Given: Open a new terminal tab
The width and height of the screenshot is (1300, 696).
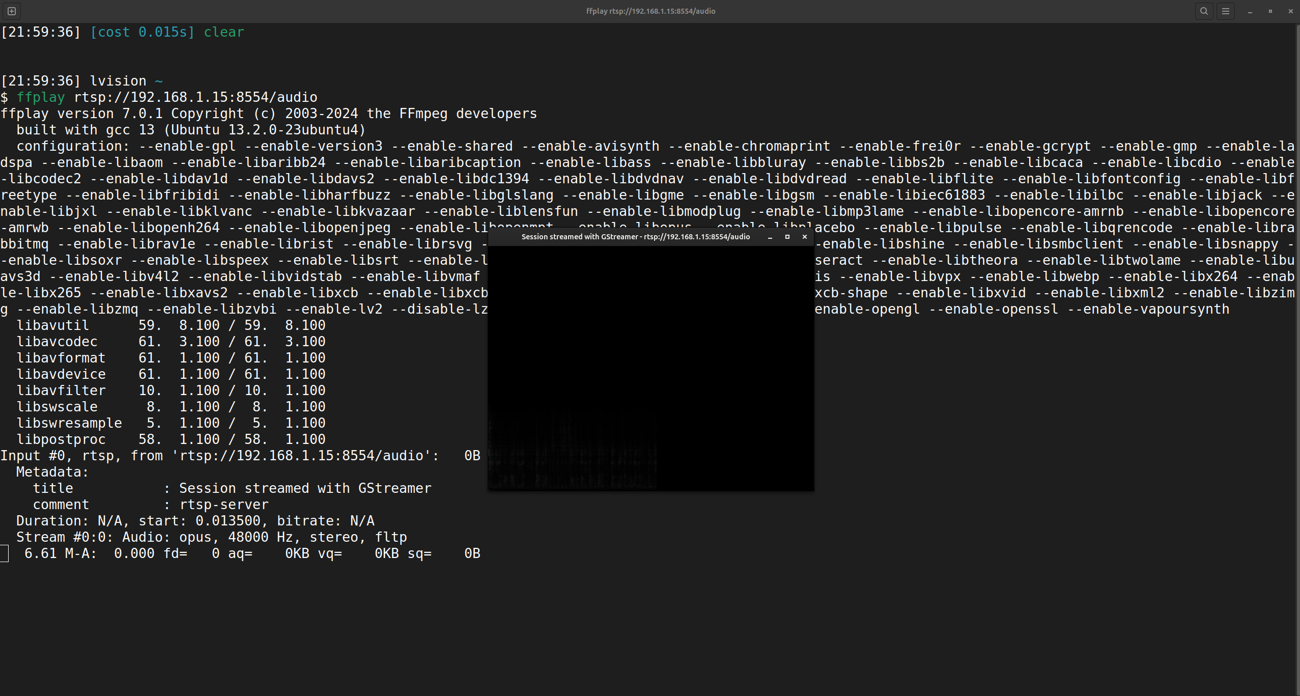Looking at the screenshot, I should [x=12, y=11].
